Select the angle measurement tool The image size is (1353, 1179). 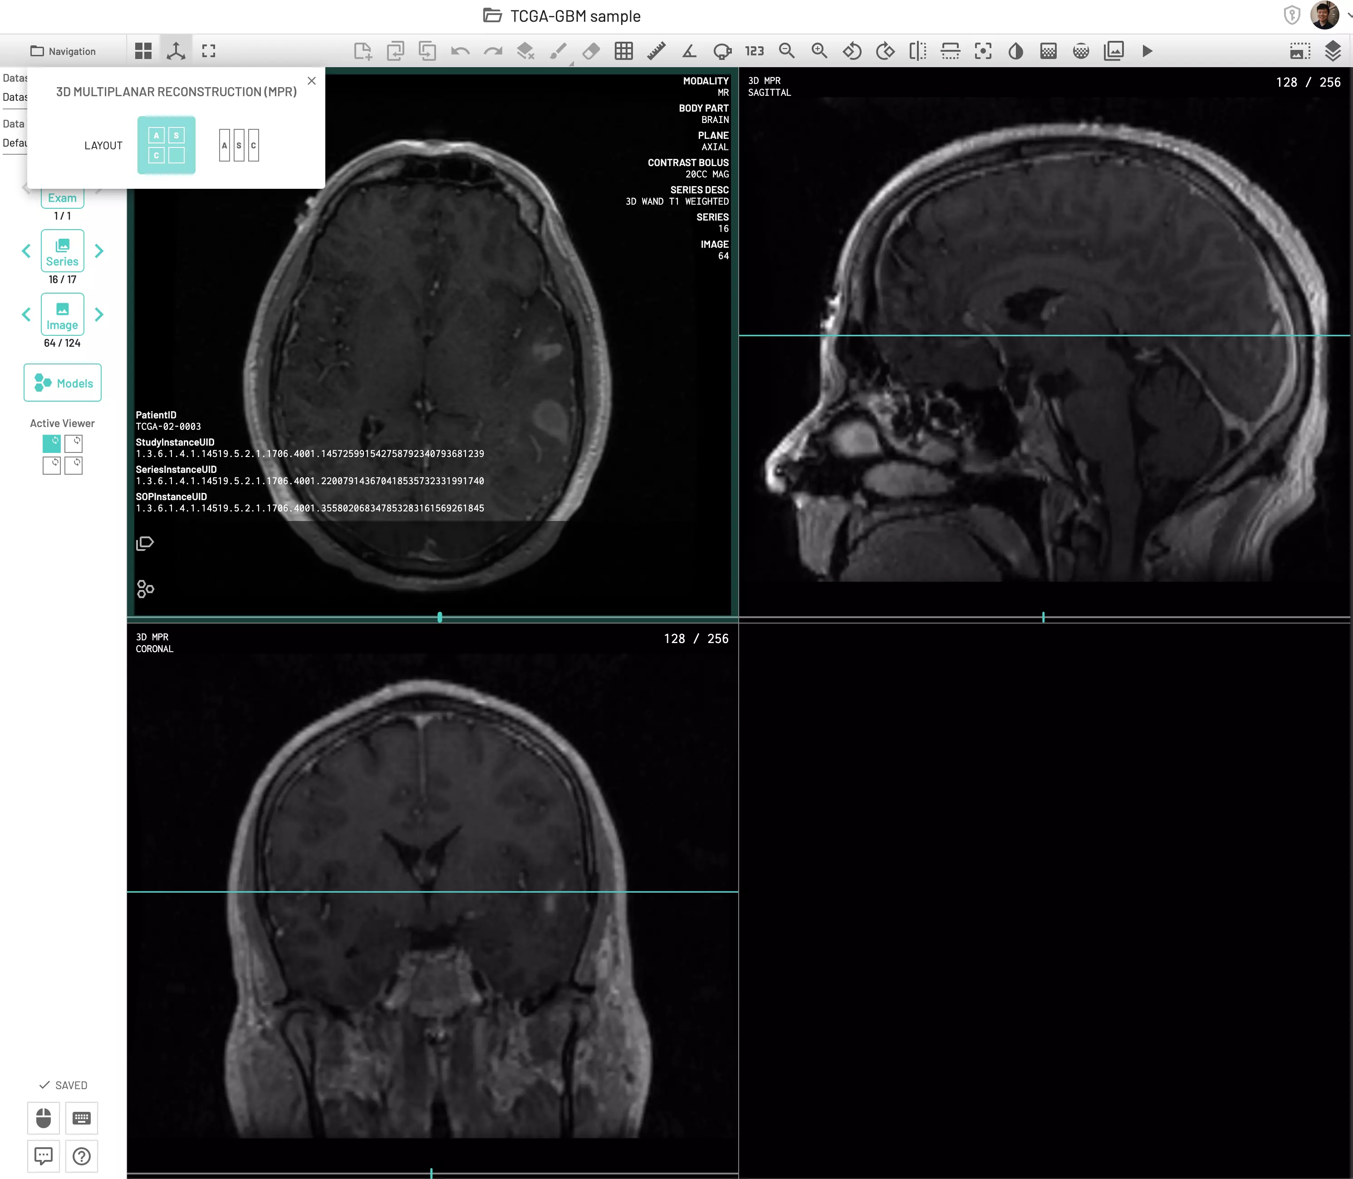689,51
